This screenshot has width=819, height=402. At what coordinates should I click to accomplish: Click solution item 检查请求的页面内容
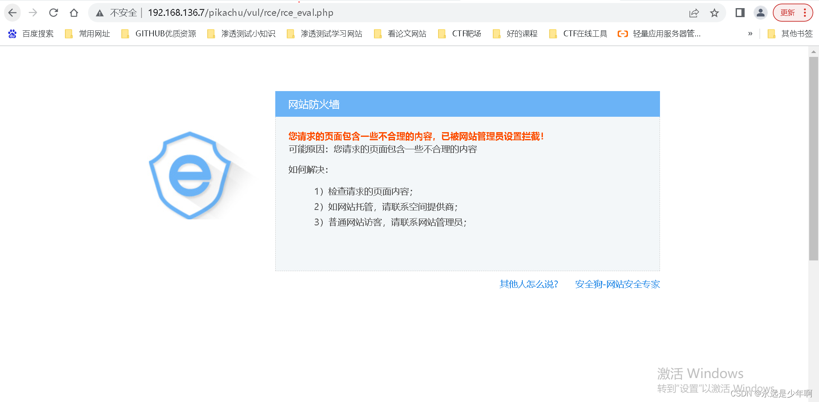[x=363, y=192]
